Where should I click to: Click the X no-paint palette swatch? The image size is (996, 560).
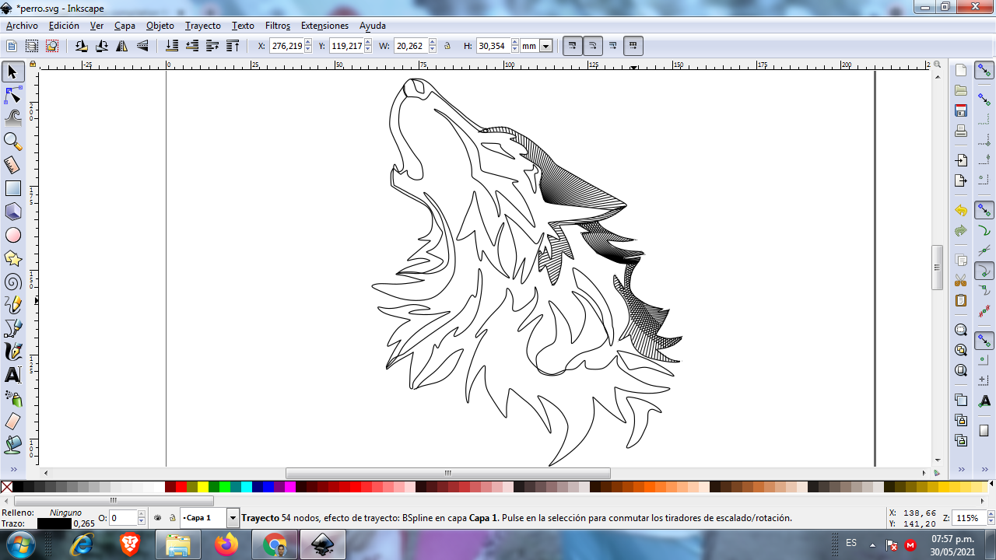click(x=6, y=487)
